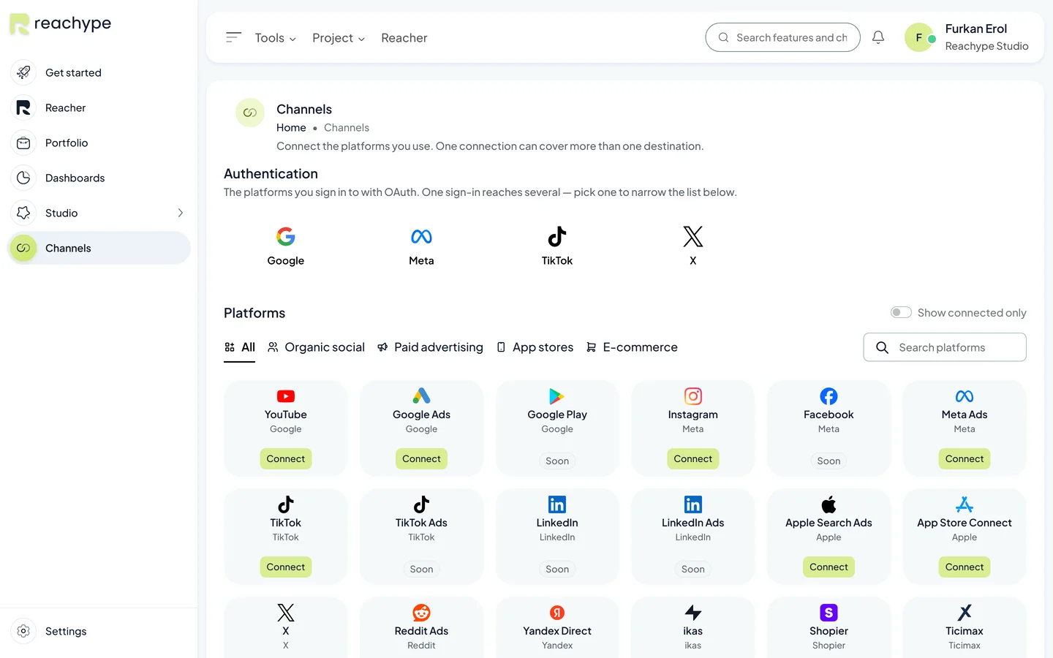Screen dimensions: 1053x658
Task: Filter by Paid advertising tab
Action: point(430,347)
